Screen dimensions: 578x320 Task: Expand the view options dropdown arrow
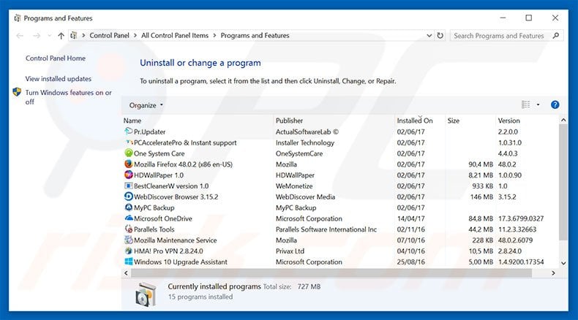coord(538,105)
